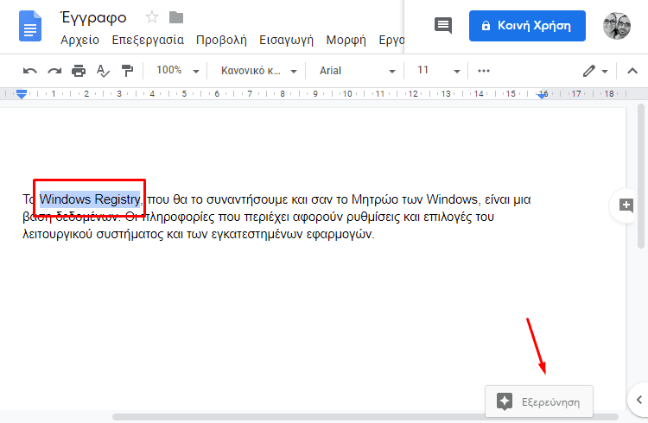The width and height of the screenshot is (648, 423).
Task: Click the word πληροφορίες in second line
Action: tap(178, 217)
